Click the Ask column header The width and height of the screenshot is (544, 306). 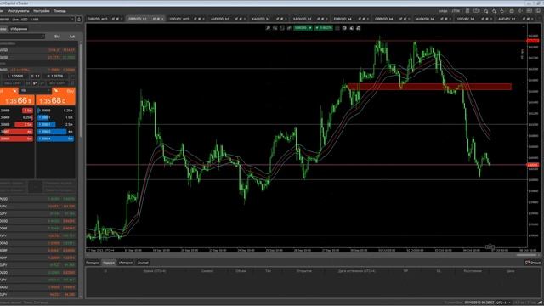click(x=71, y=37)
